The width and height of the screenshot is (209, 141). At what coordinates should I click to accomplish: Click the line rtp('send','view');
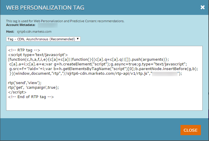pos(25,83)
